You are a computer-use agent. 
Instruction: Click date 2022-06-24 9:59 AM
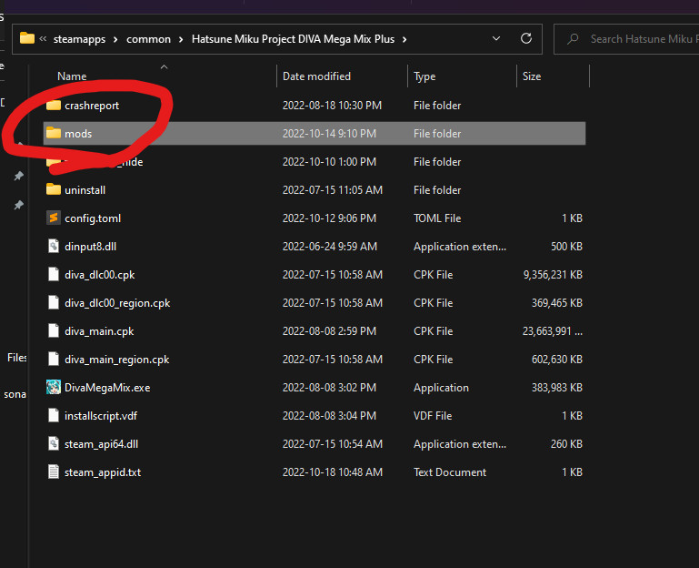329,247
